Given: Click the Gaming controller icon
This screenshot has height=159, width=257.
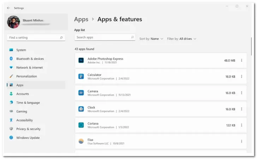Looking at the screenshot, I should pos(11,111).
